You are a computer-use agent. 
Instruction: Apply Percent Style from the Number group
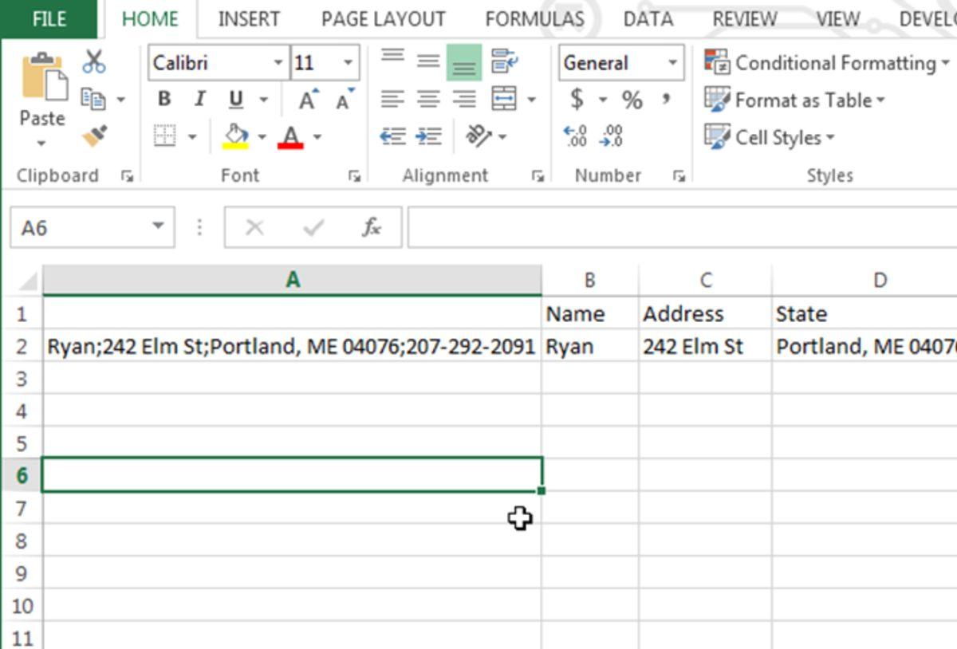(632, 100)
